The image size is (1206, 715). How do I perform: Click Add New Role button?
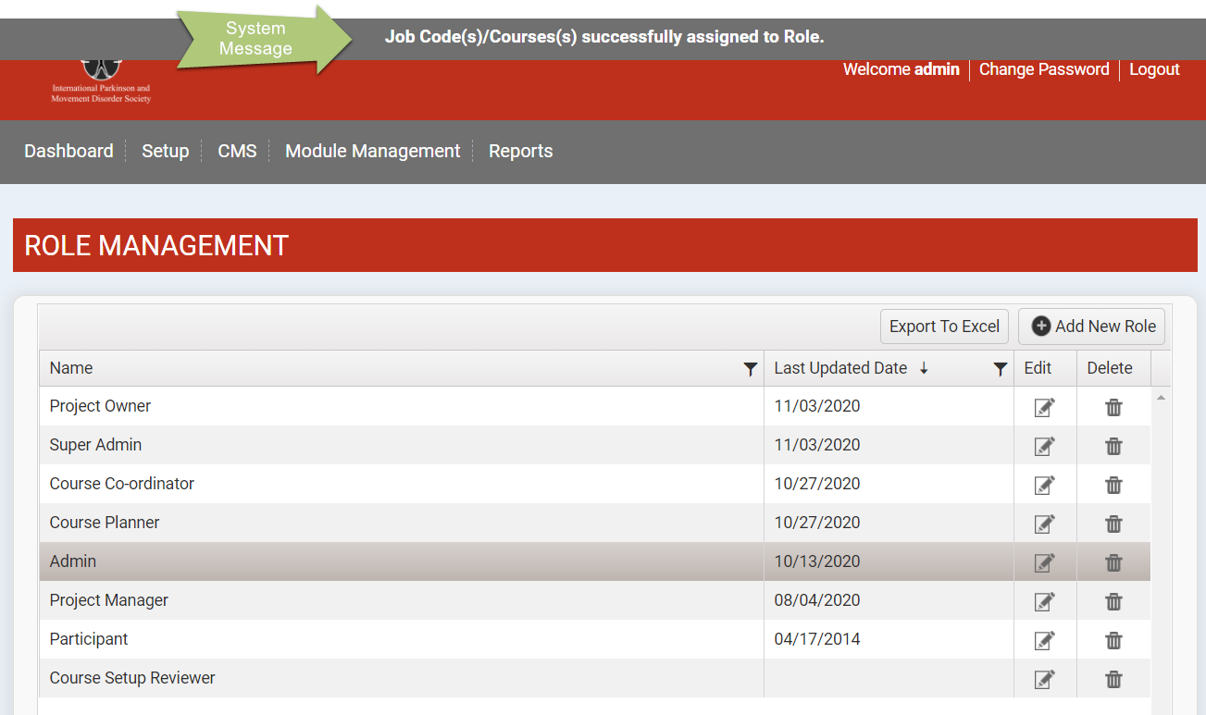click(x=1092, y=327)
